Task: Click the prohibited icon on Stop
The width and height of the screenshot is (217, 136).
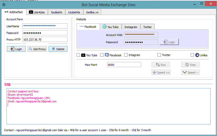Action: point(187,65)
